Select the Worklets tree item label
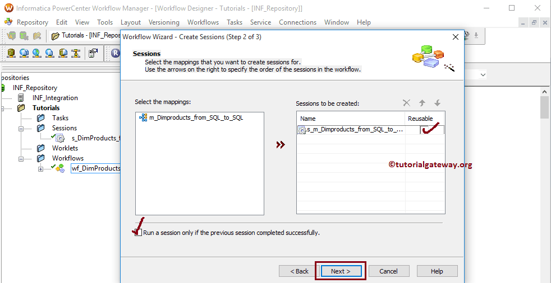 (x=65, y=148)
